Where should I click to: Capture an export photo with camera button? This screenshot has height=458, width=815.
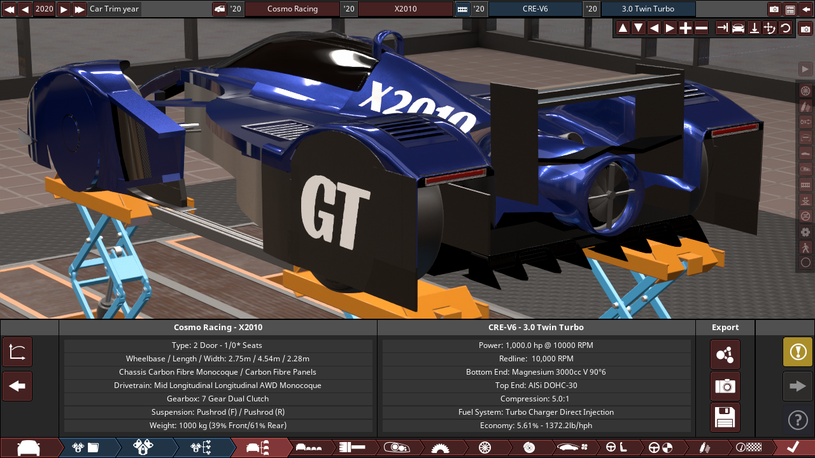pyautogui.click(x=725, y=386)
